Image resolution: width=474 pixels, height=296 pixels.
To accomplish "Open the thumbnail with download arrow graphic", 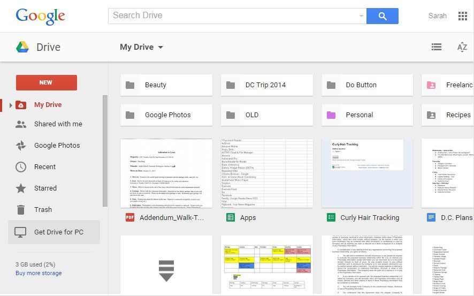I will point(166,265).
